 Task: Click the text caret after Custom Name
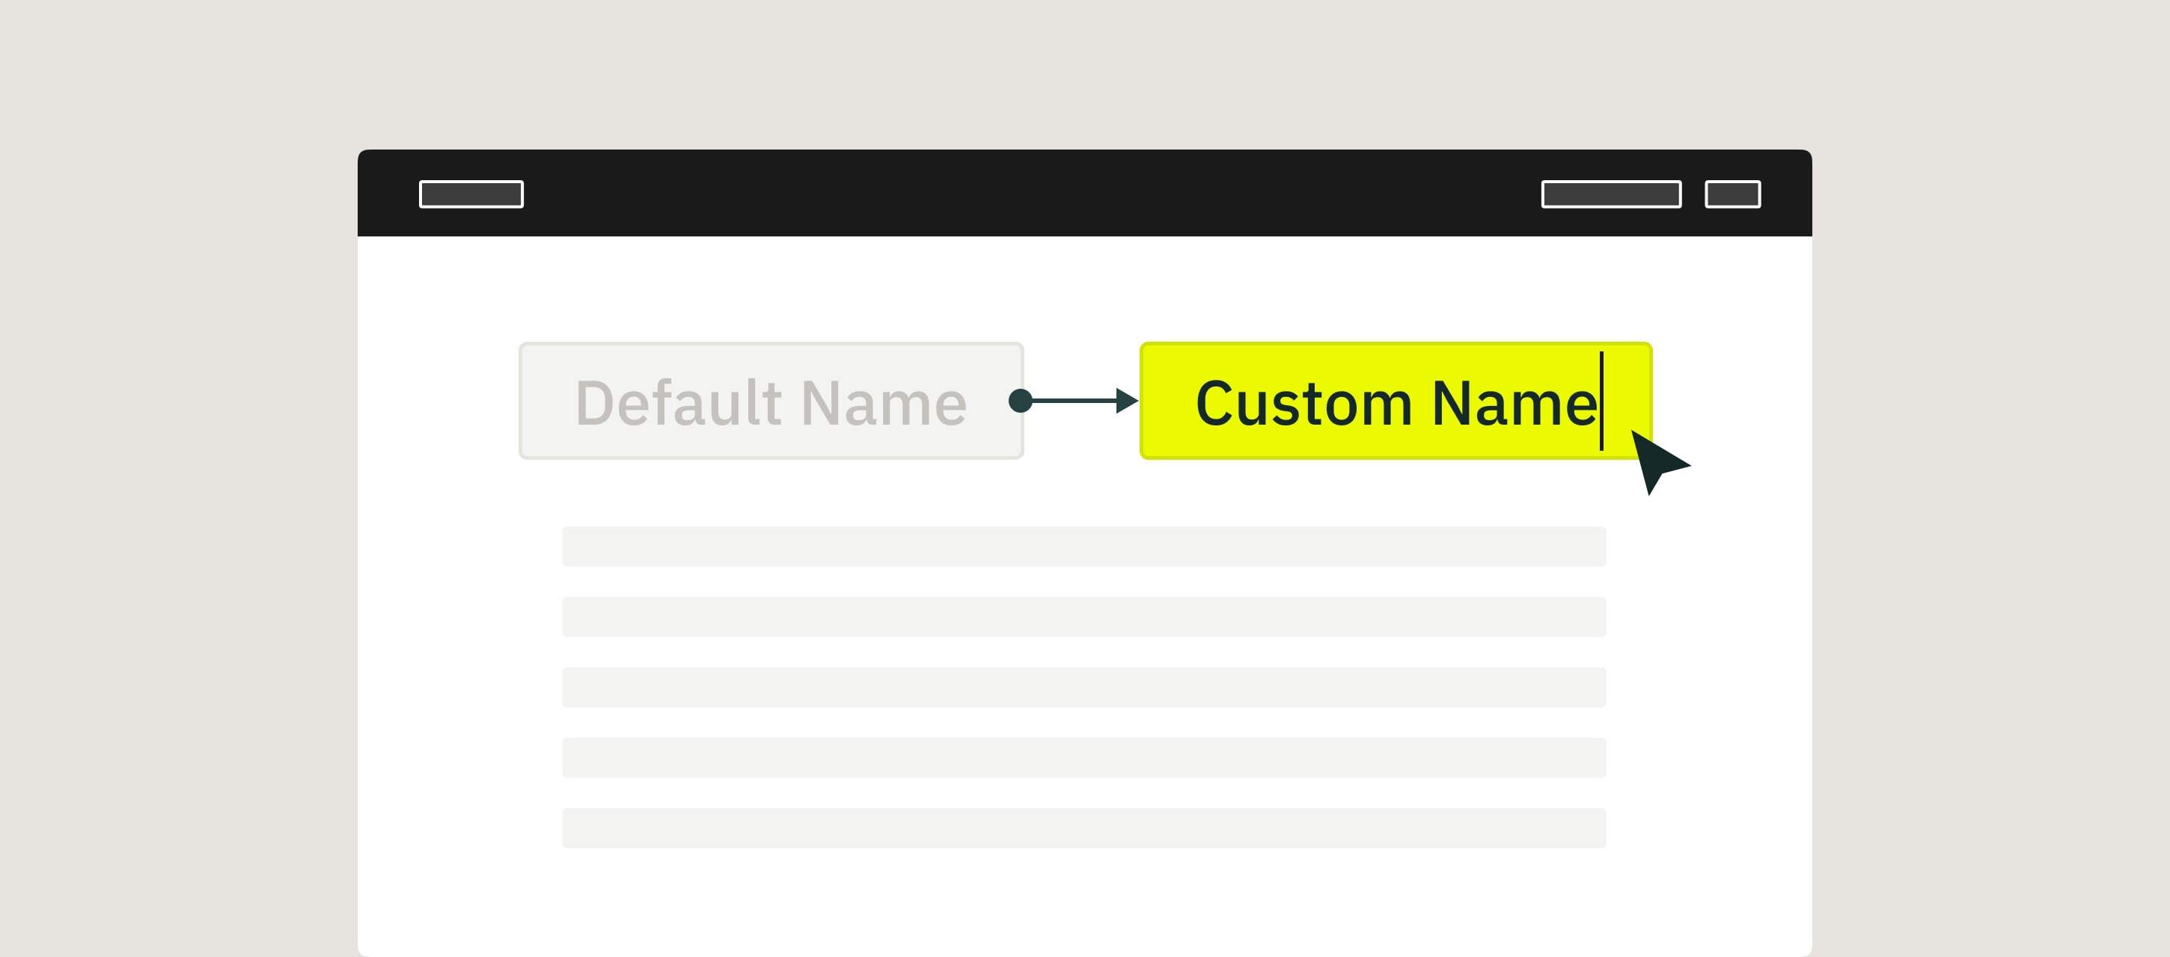click(1601, 401)
